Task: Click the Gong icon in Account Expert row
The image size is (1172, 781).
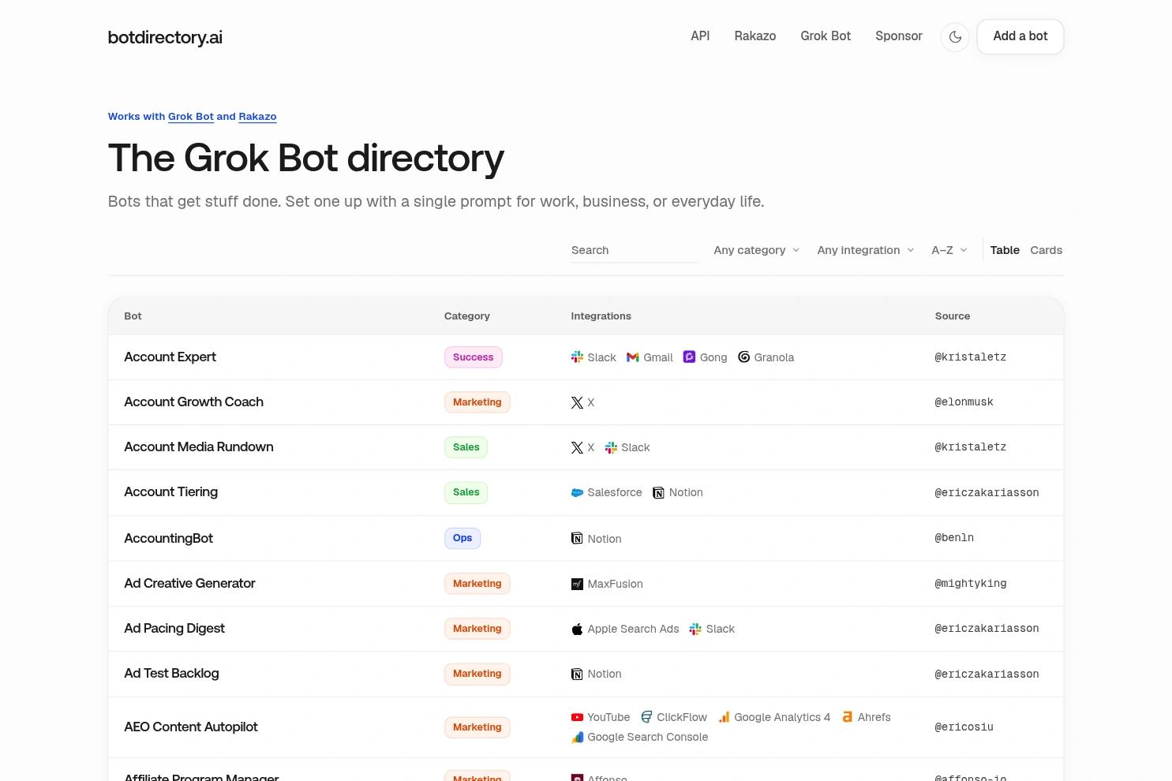Action: 689,357
